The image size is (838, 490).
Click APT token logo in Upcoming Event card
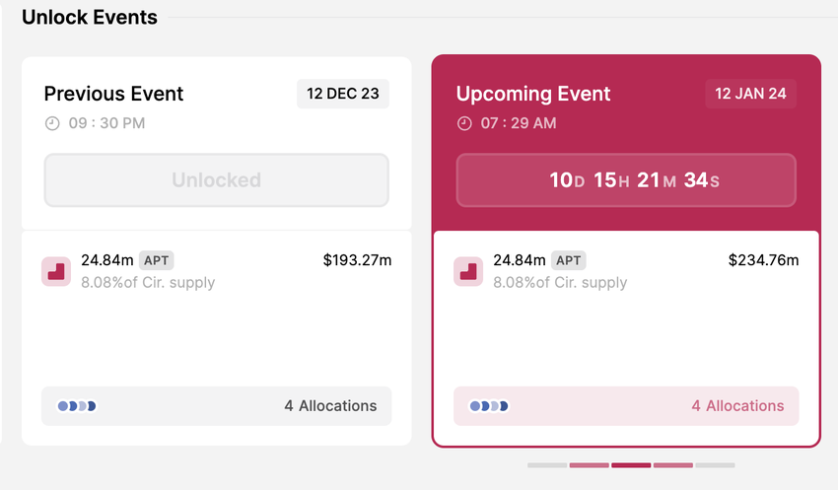pos(467,271)
